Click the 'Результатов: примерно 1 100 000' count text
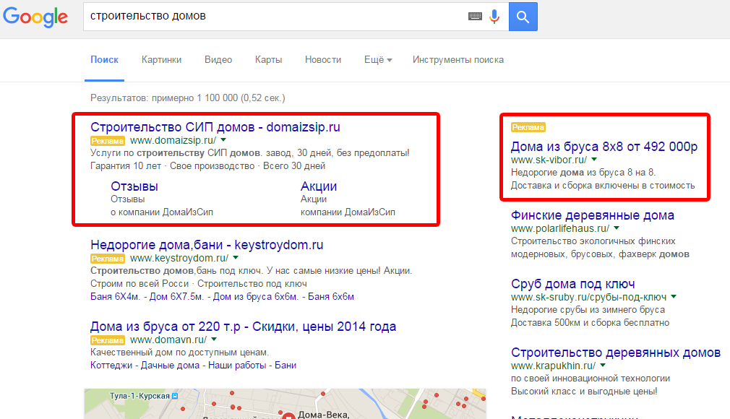 pos(188,98)
